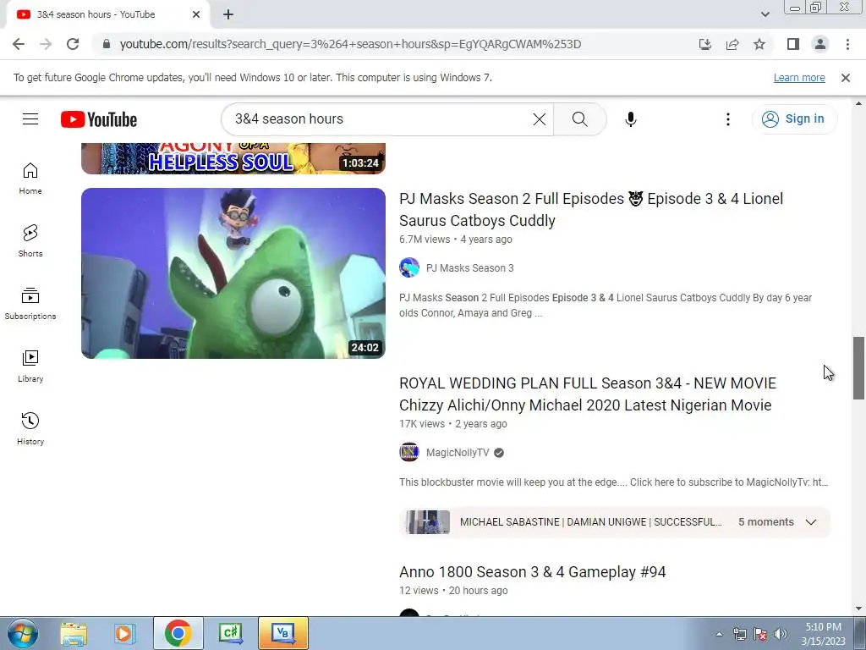Open the YouTube hamburger guide menu
Viewport: 866px width, 650px height.
coord(30,118)
